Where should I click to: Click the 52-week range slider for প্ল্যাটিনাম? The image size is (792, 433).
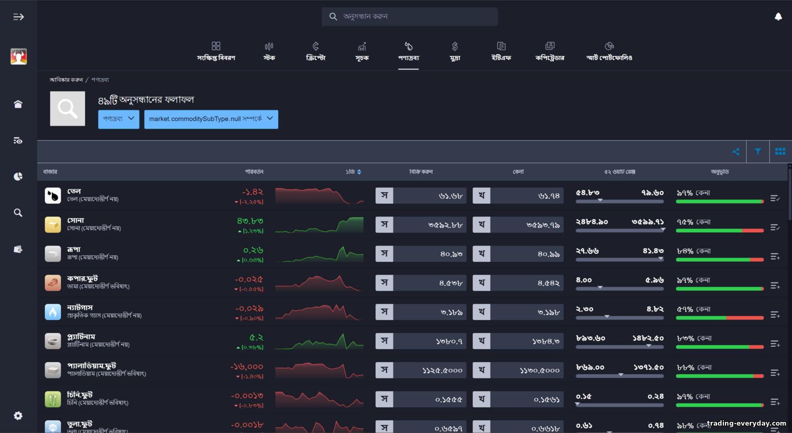pyautogui.click(x=619, y=346)
